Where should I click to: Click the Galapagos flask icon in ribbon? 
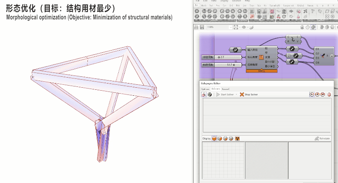[x=298, y=16]
